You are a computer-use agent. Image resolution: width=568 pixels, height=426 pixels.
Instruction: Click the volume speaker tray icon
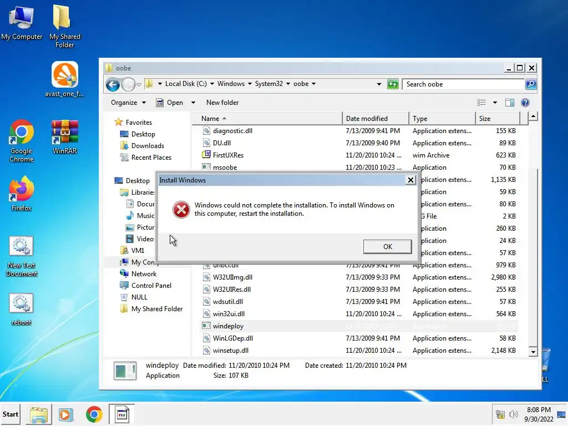click(x=513, y=414)
